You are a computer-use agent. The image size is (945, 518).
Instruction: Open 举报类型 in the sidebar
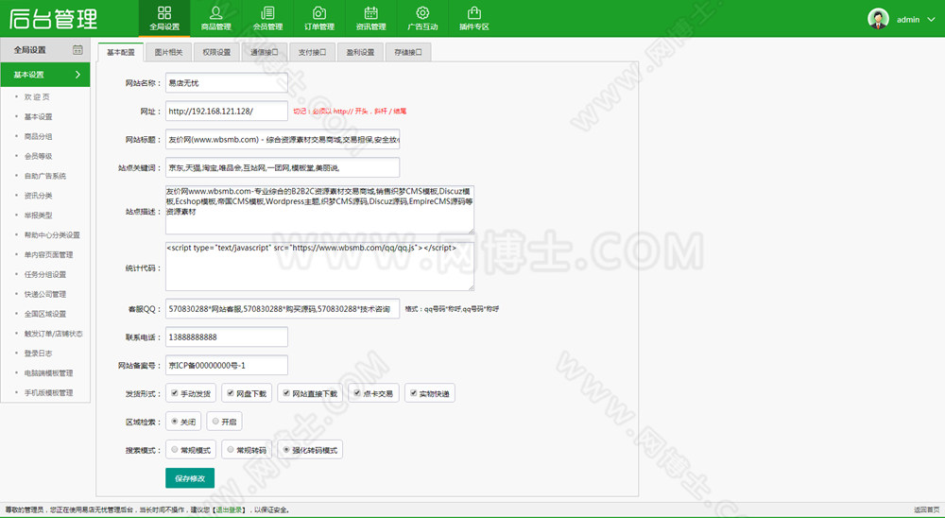coord(38,216)
